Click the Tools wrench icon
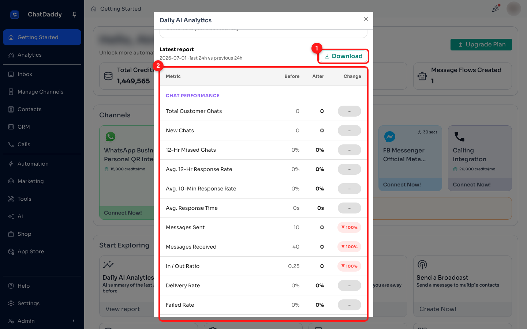527x329 pixels. pyautogui.click(x=11, y=199)
